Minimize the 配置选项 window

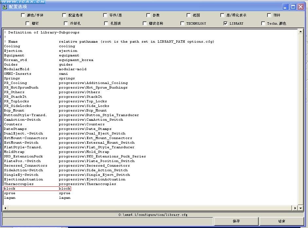(x=285, y=7)
